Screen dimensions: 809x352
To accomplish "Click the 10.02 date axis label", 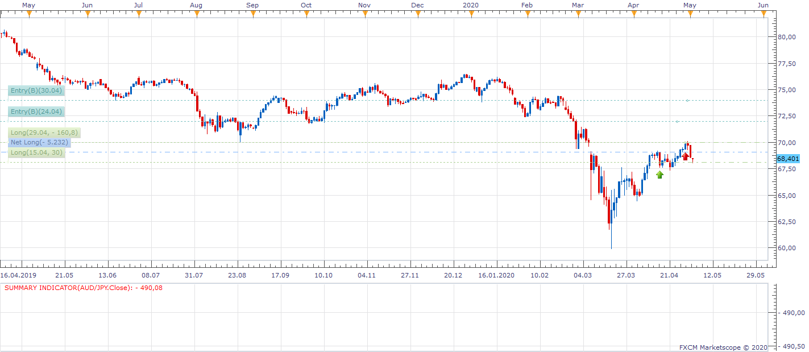I will coord(540,275).
